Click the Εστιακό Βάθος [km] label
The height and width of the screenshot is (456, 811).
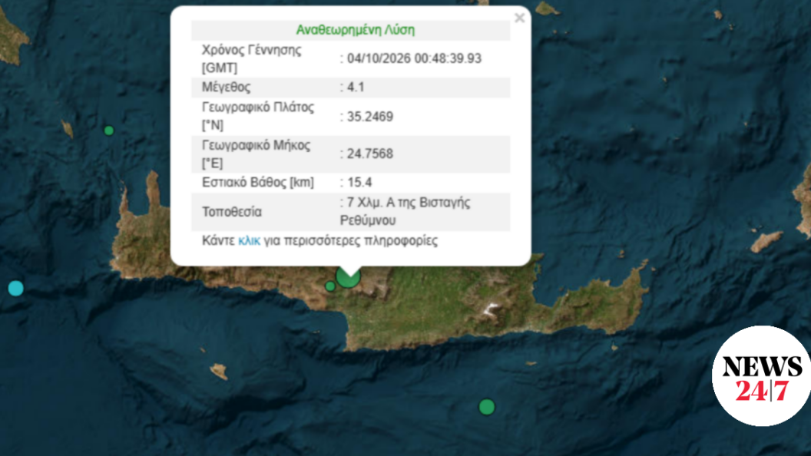click(257, 183)
